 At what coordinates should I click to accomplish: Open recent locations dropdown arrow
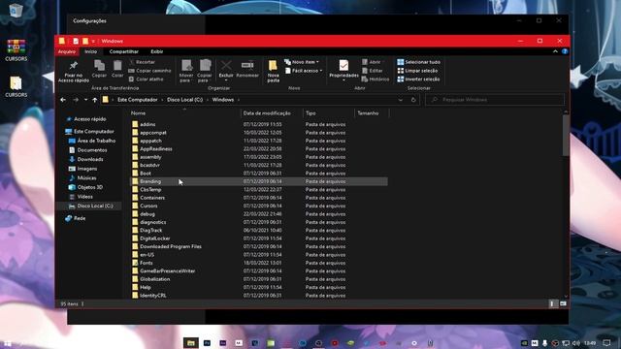(85, 100)
